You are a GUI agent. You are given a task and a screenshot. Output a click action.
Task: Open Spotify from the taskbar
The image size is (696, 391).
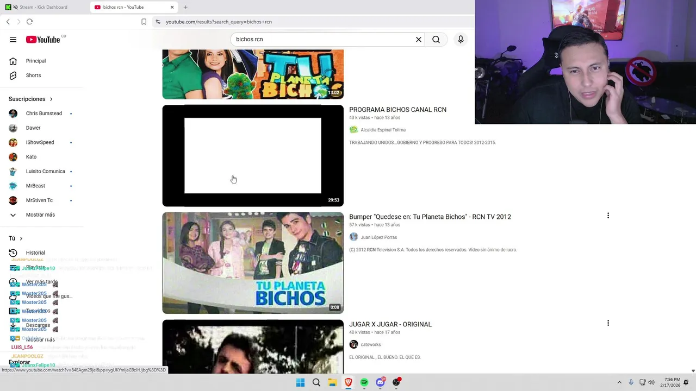click(x=364, y=382)
